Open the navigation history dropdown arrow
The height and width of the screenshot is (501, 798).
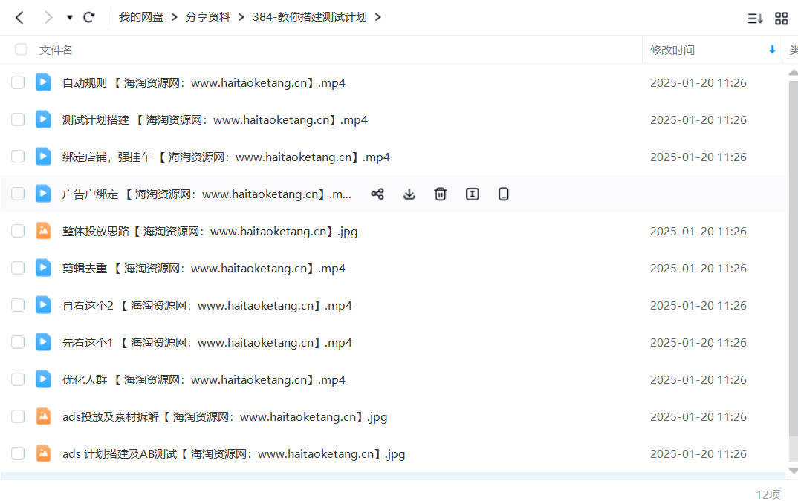[70, 18]
